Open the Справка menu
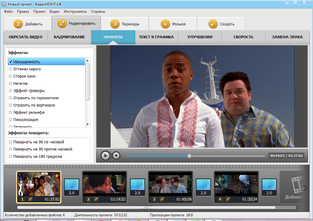 pyautogui.click(x=98, y=12)
